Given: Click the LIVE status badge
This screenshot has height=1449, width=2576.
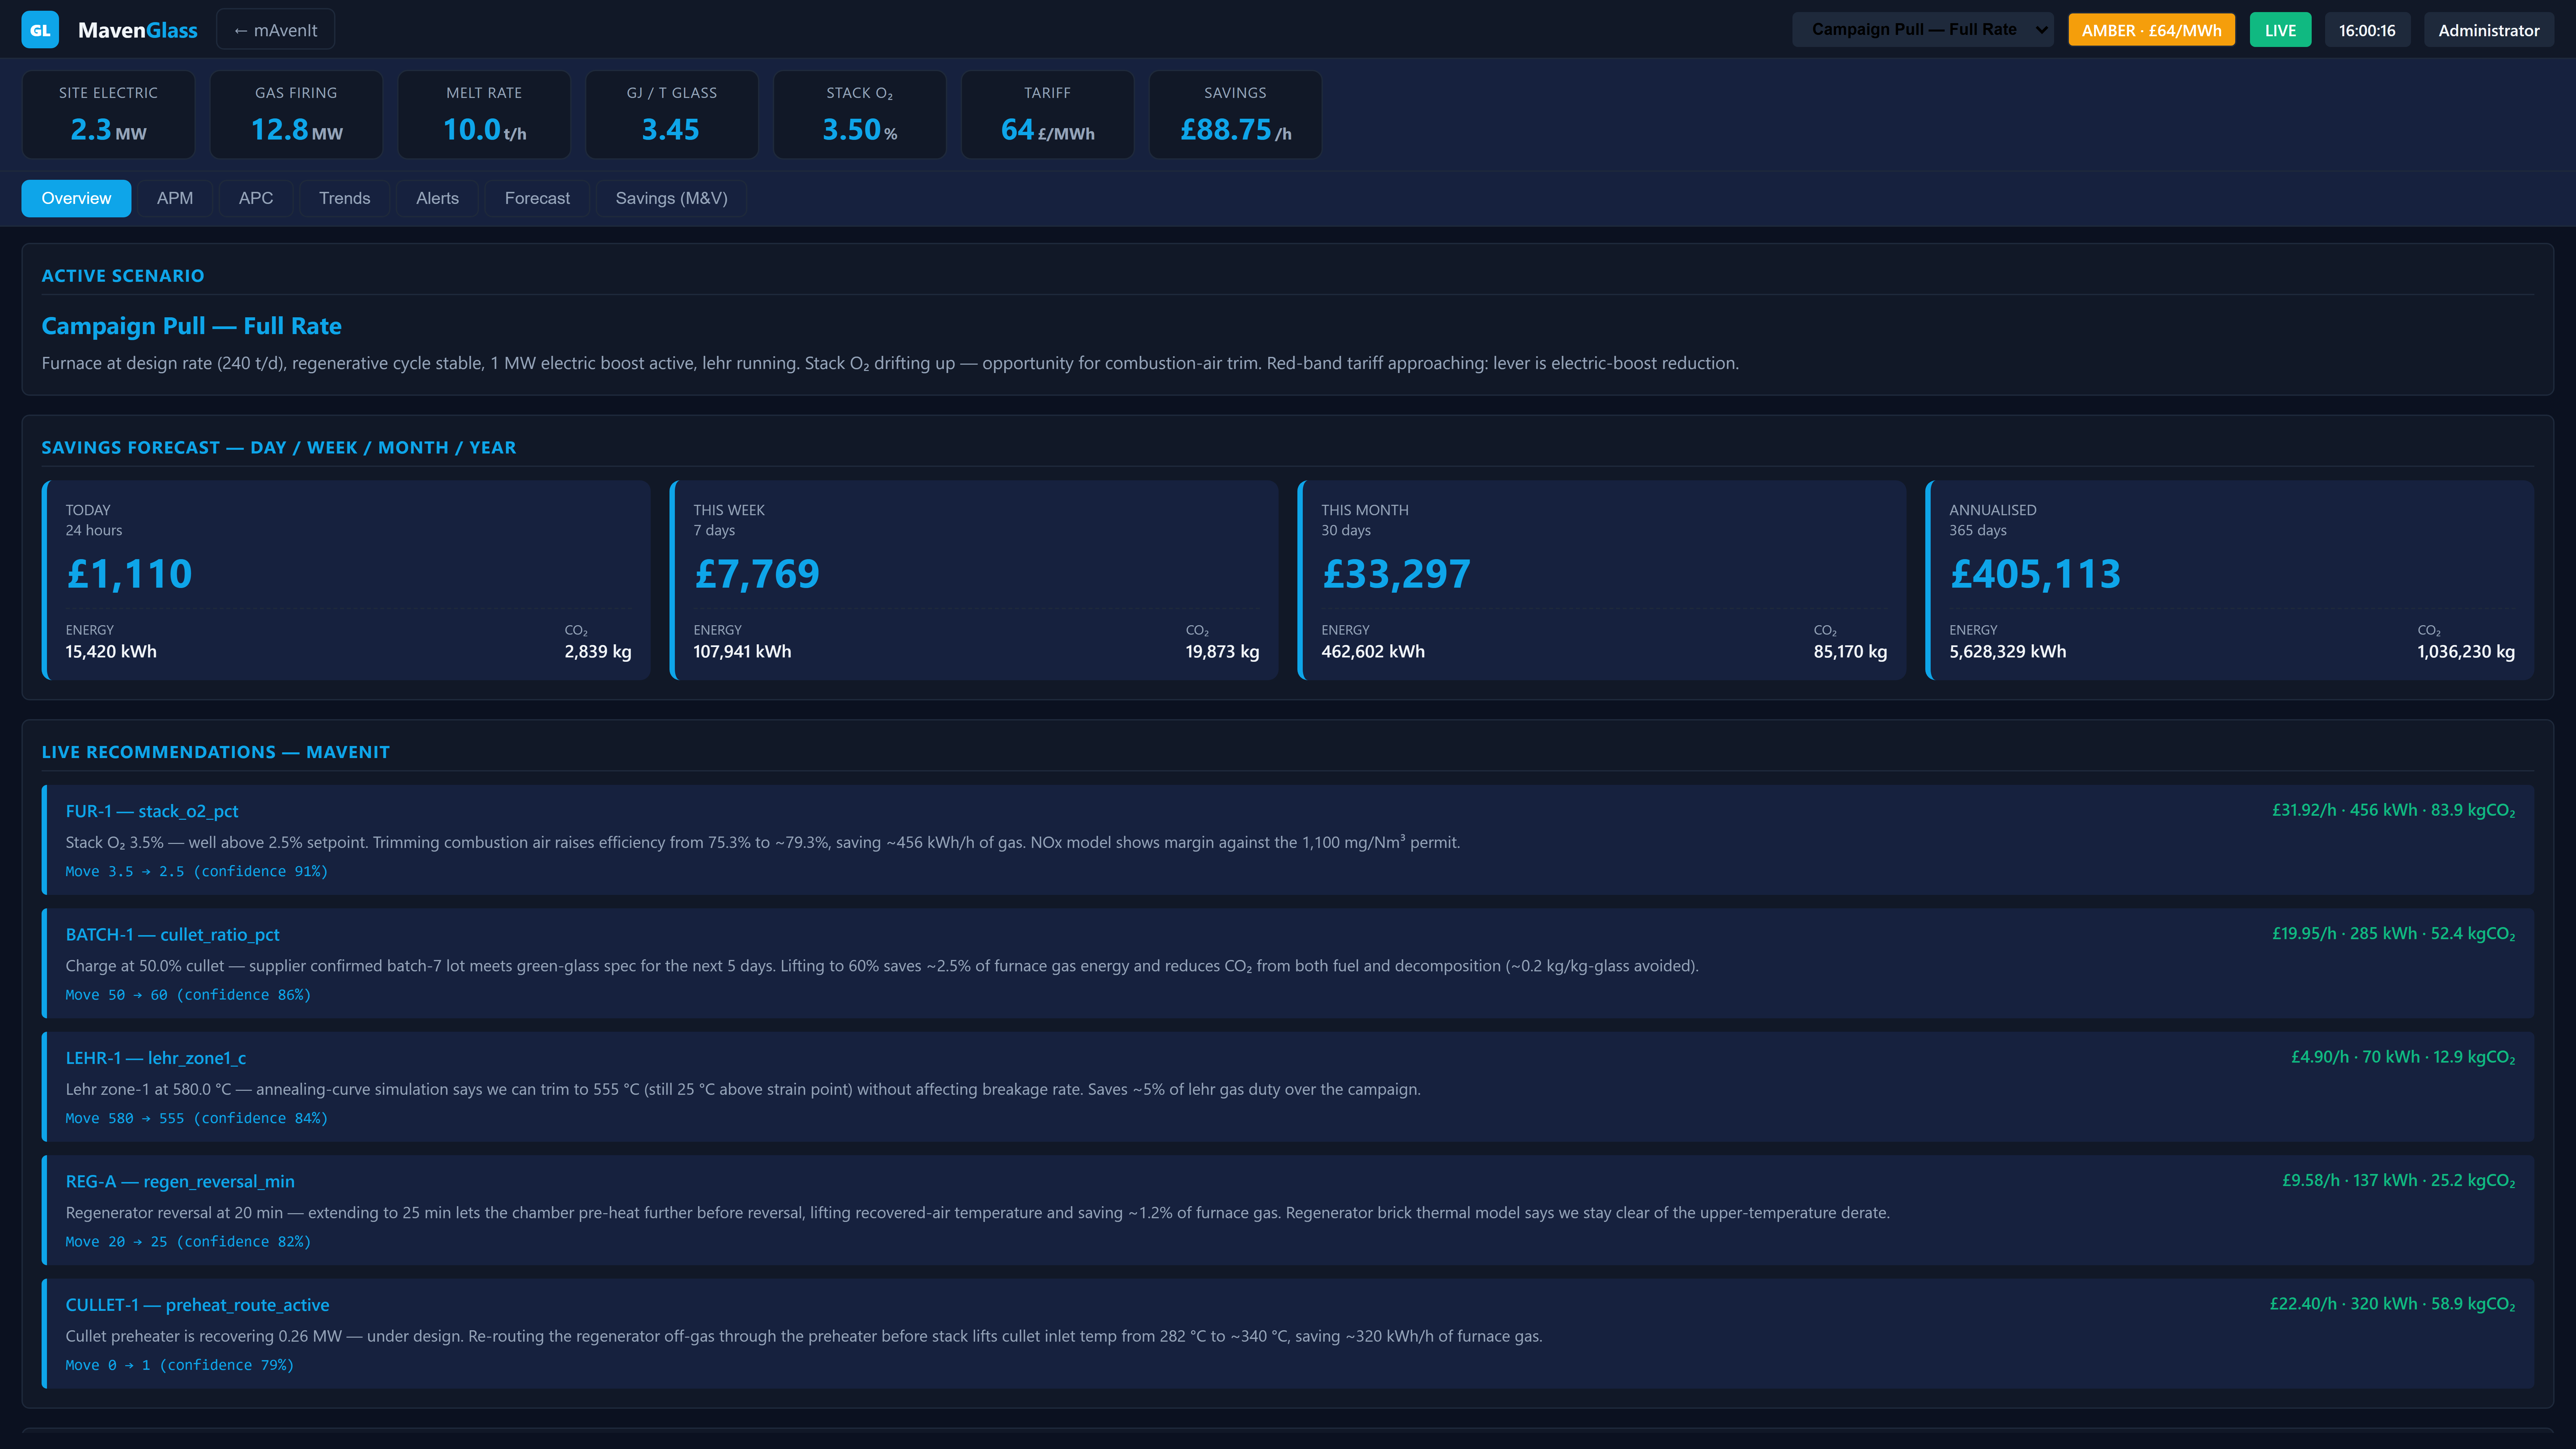Looking at the screenshot, I should [2280, 30].
